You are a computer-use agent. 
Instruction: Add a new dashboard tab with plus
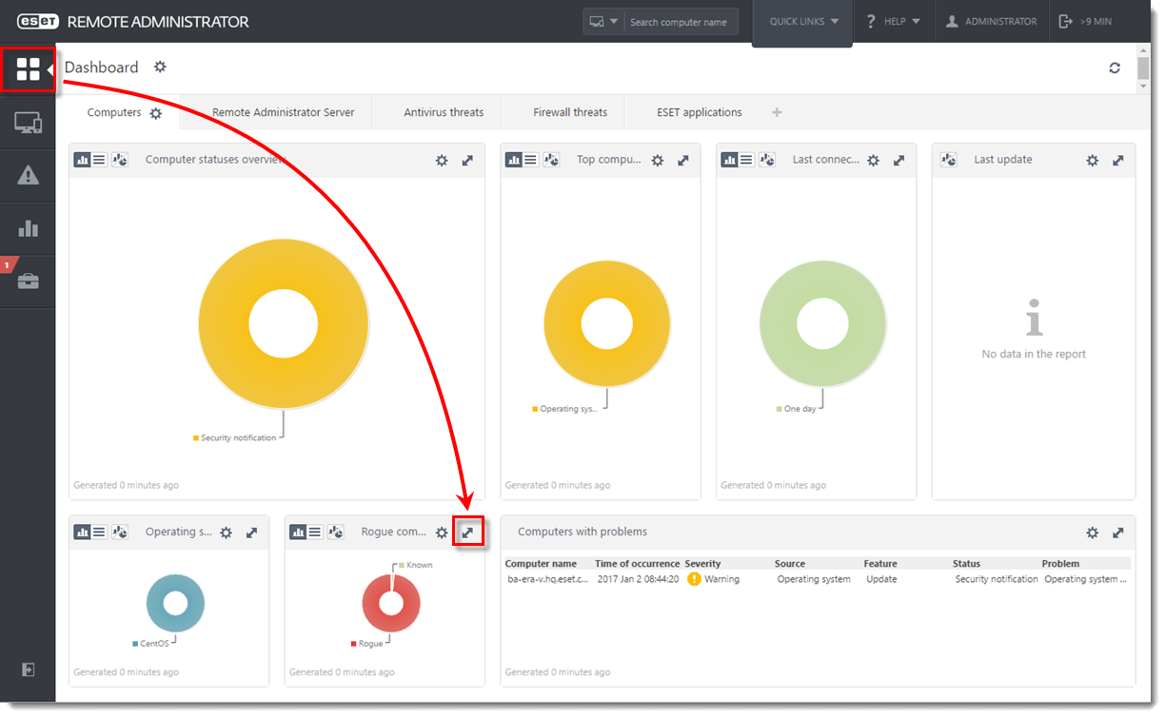(777, 112)
